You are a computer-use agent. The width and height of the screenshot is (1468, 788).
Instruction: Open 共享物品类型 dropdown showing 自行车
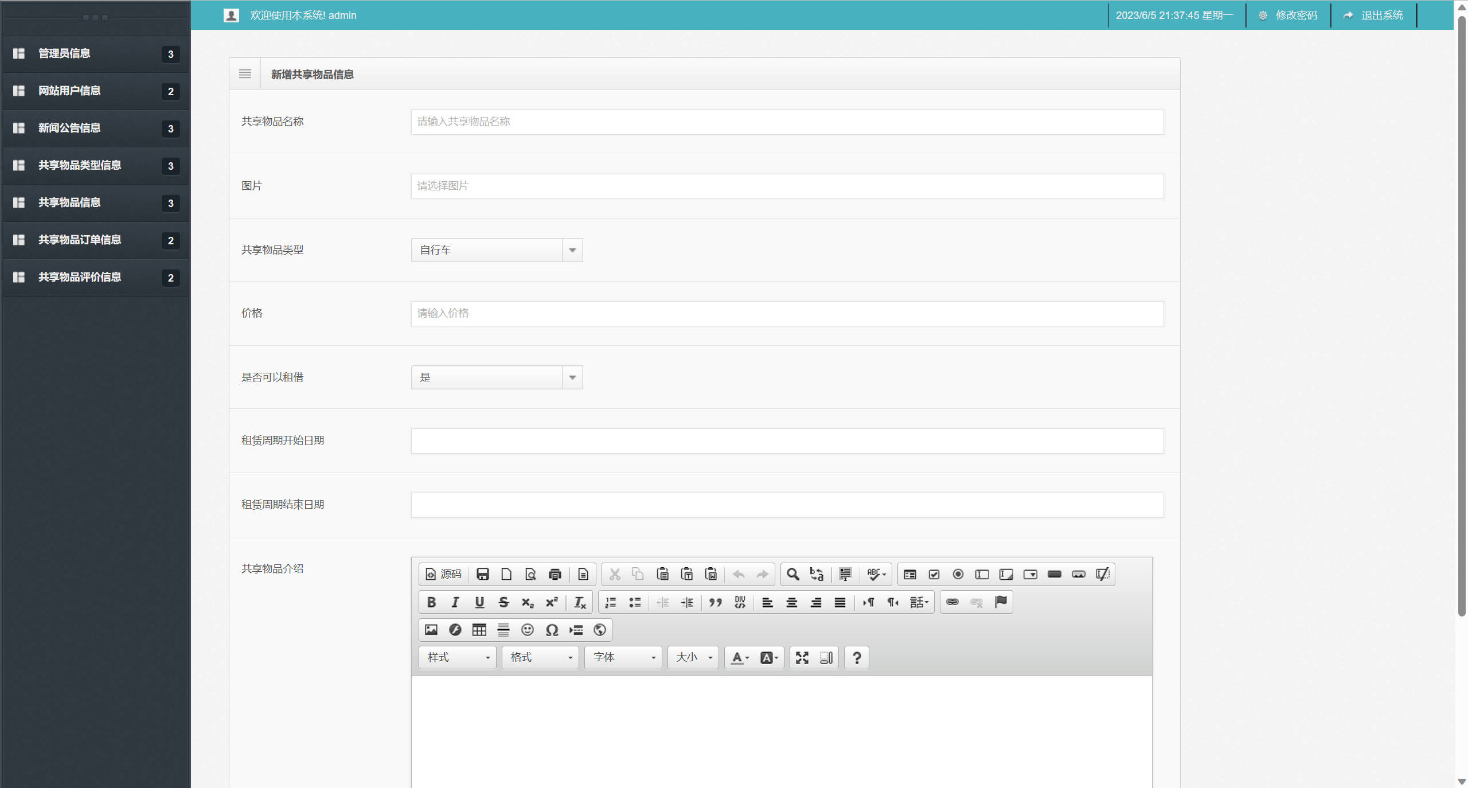[x=497, y=250]
